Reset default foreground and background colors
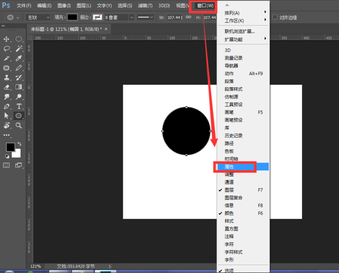 click(7, 156)
